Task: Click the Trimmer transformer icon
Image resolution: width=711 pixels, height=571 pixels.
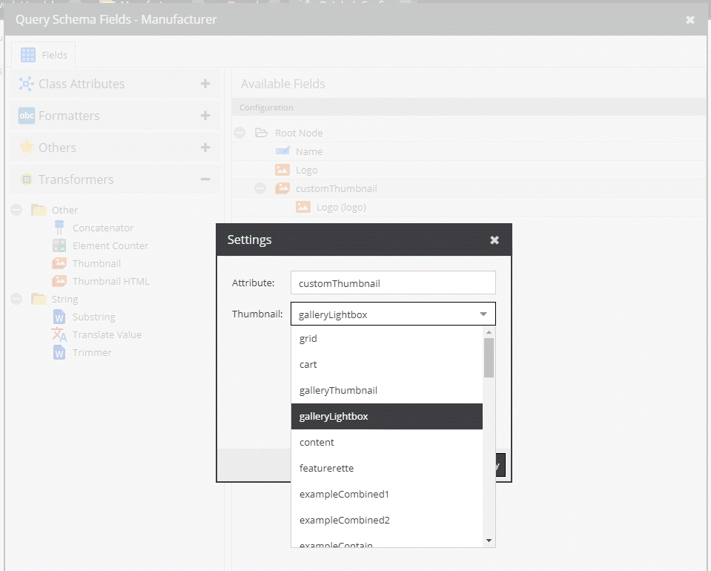Action: tap(59, 353)
